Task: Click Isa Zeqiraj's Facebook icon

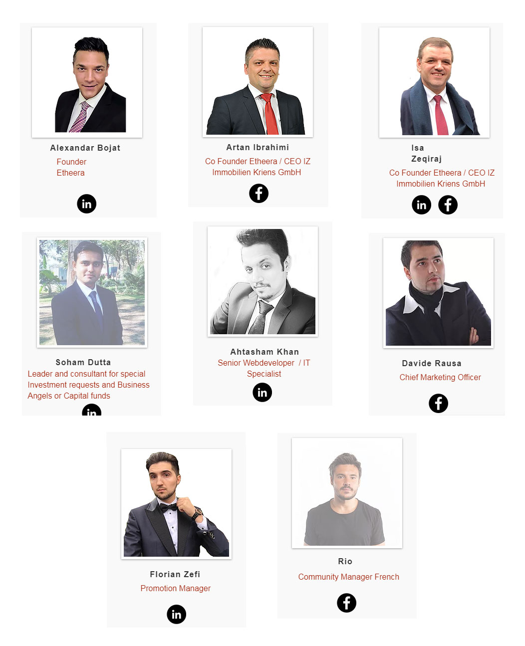Action: 448,205
